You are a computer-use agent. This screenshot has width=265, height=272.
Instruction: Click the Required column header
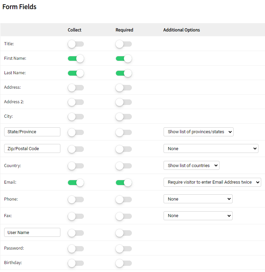124,30
